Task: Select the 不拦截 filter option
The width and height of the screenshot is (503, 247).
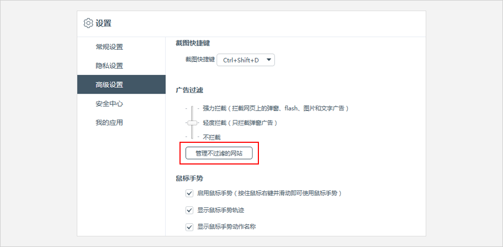Action: 211,137
